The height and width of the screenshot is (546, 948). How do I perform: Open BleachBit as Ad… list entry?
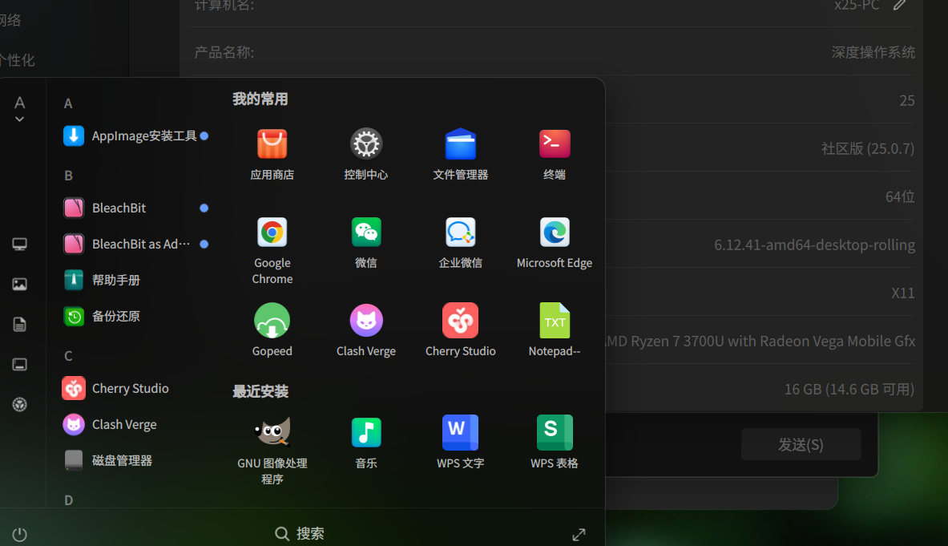pos(135,245)
